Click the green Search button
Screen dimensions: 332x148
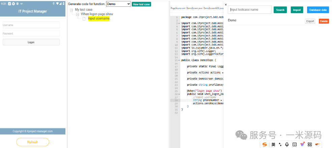click(x=280, y=10)
